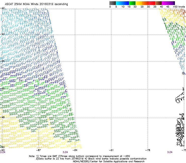Select the '20' legend scale label
This screenshot has width=186, height=163.
[135, 7]
